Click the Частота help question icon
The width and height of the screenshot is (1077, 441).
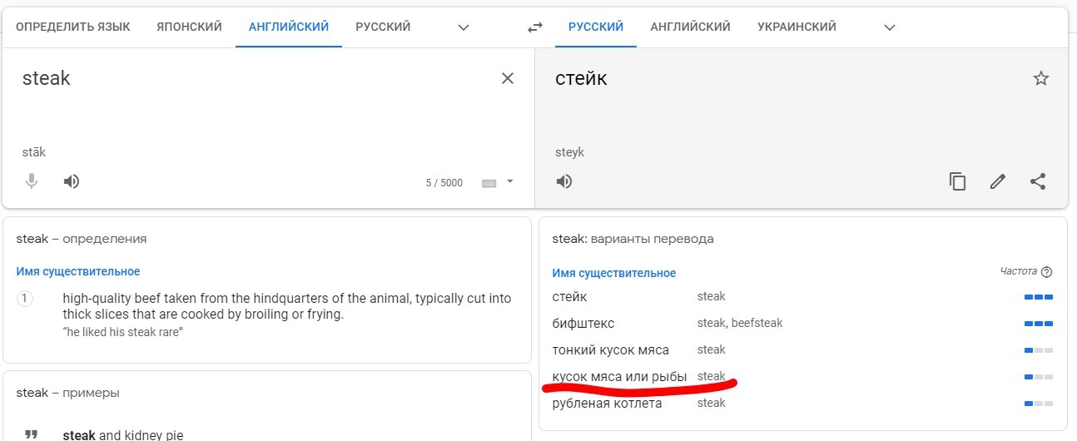coord(1047,272)
